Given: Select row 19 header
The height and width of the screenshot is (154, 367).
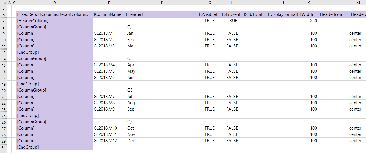Looking at the screenshot, I should [x=4, y=84].
